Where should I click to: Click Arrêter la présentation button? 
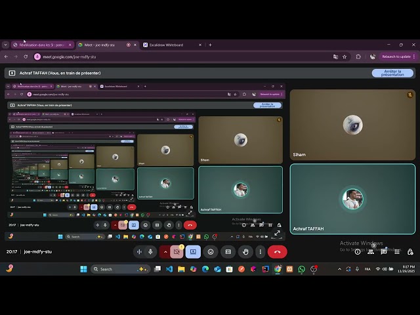pos(392,73)
